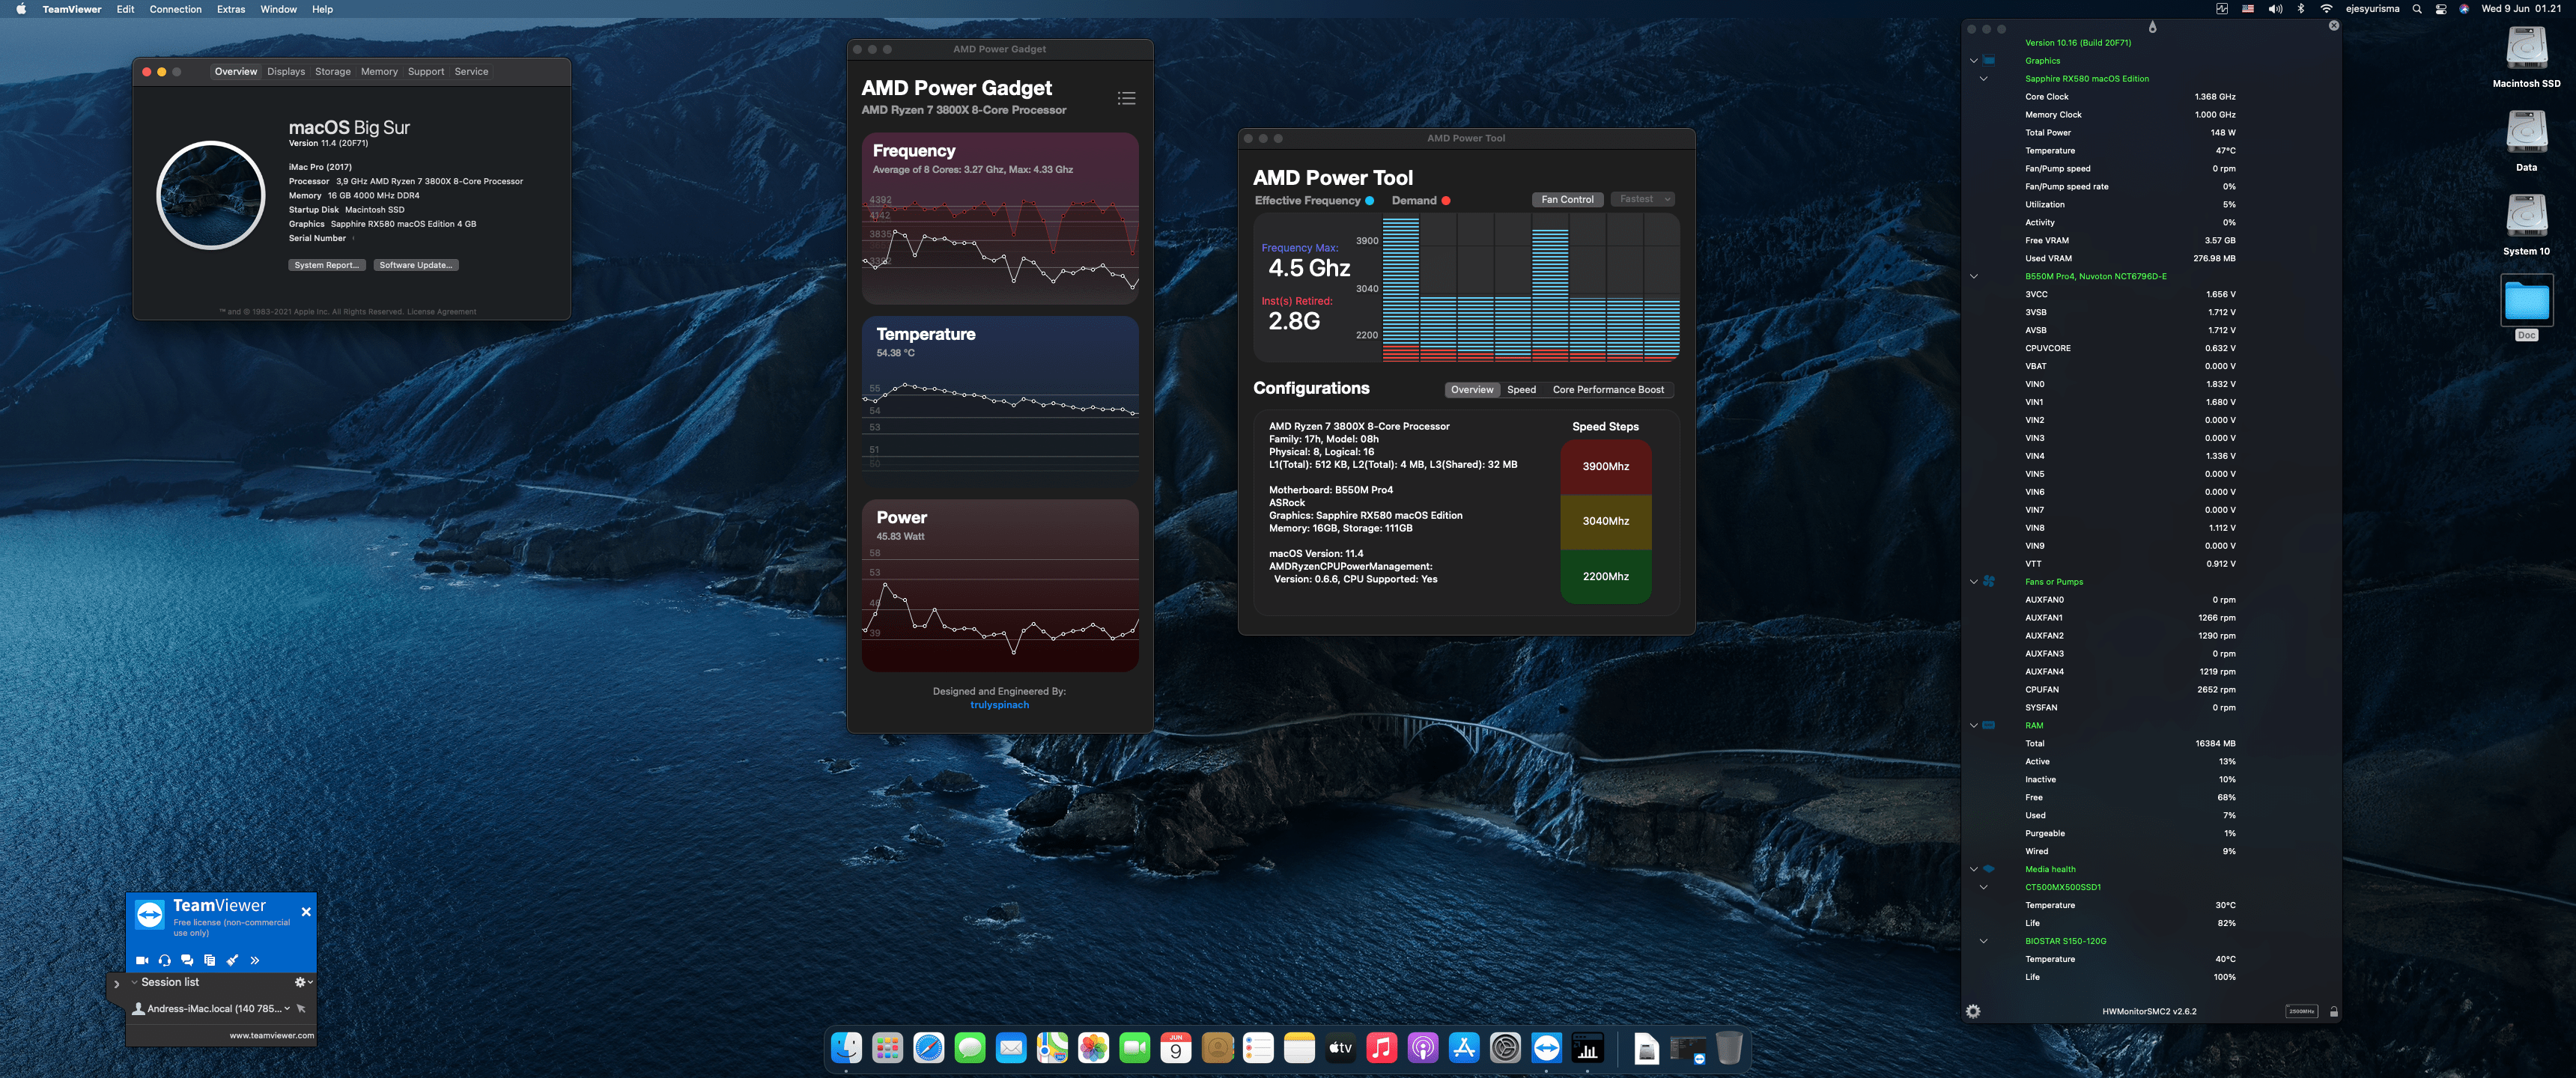Viewport: 2576px width, 1078px height.
Task: Open the Fastest fan speed dropdown
Action: [x=1643, y=199]
